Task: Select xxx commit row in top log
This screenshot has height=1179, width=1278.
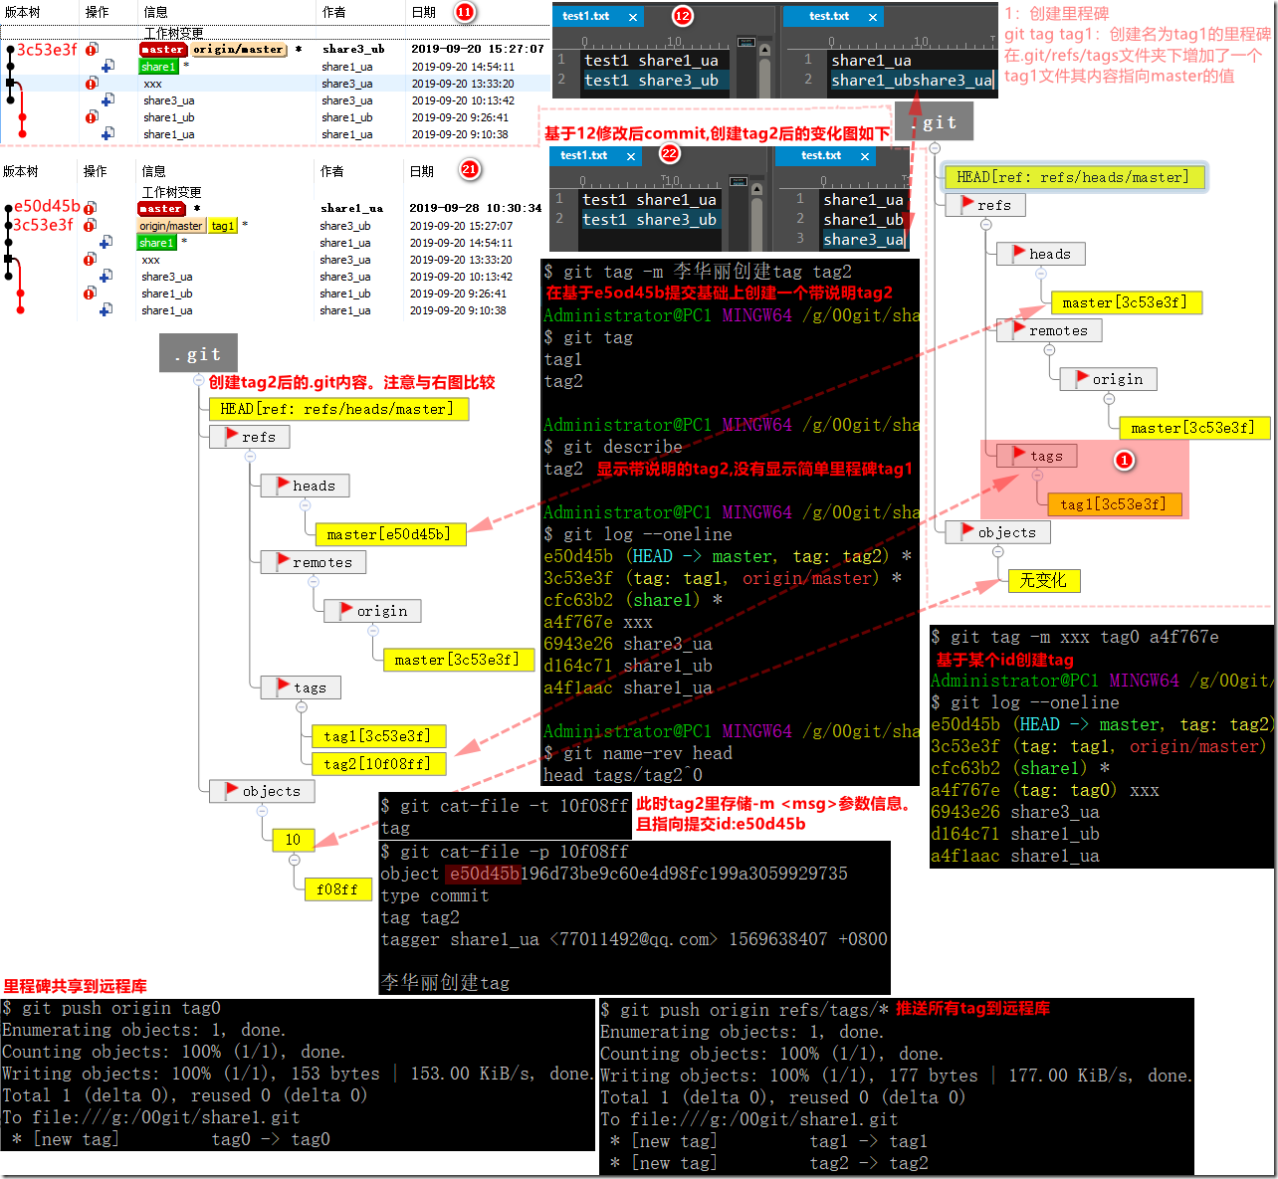Action: pyautogui.click(x=275, y=84)
